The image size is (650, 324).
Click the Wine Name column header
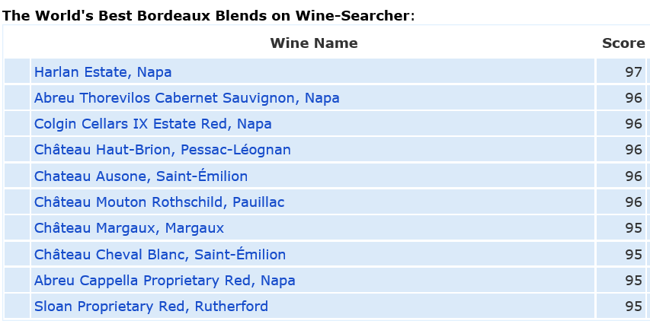pyautogui.click(x=314, y=43)
